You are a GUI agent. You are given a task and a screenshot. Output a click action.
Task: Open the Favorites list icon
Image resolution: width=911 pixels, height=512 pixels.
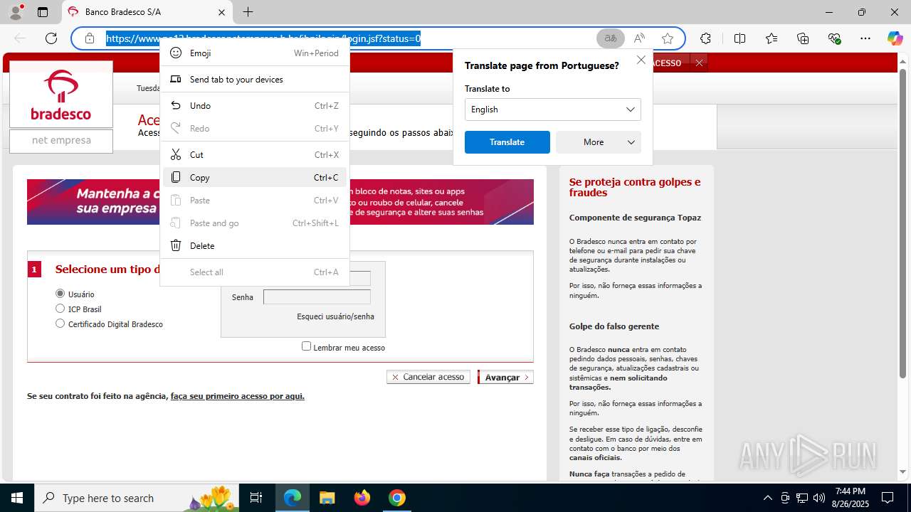click(x=772, y=38)
